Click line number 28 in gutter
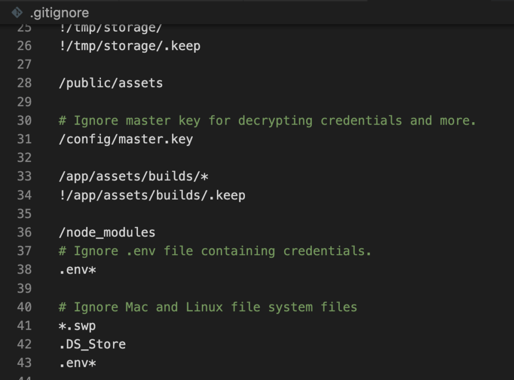This screenshot has width=514, height=380. click(x=24, y=83)
